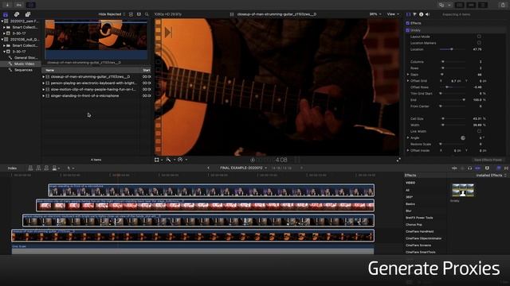Enable the Layout Mode checkbox

click(x=479, y=37)
